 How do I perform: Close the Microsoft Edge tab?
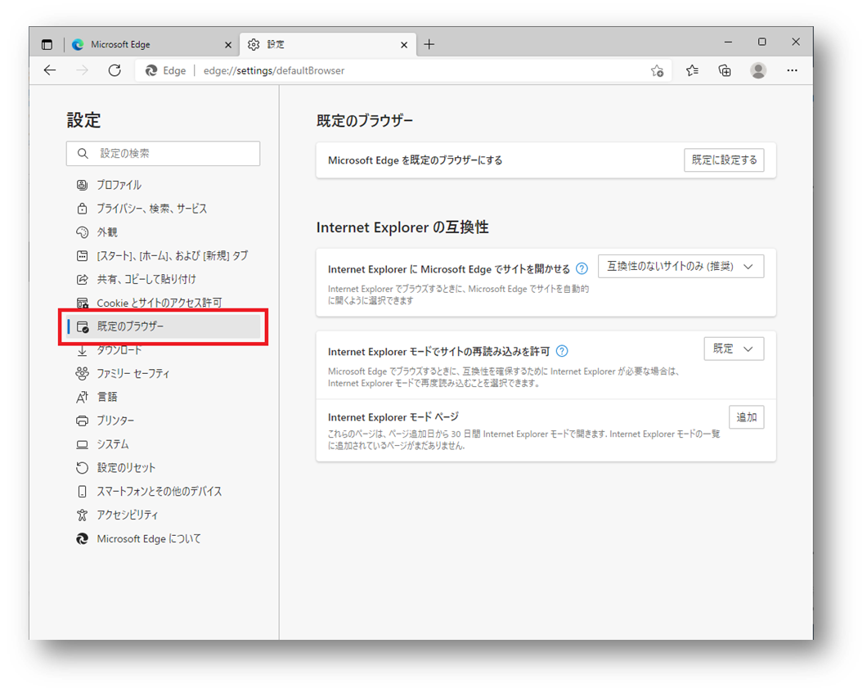[x=228, y=45]
